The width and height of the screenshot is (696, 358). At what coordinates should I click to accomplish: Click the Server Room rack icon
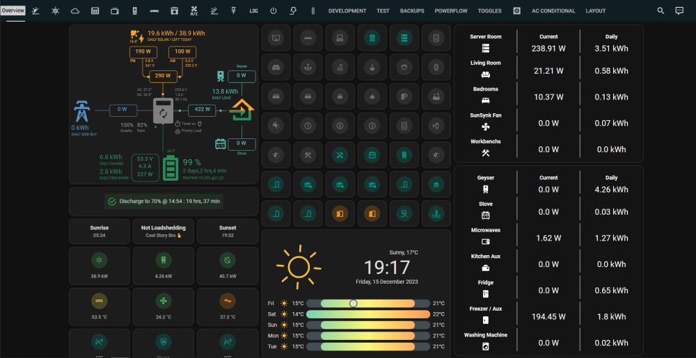click(x=486, y=48)
